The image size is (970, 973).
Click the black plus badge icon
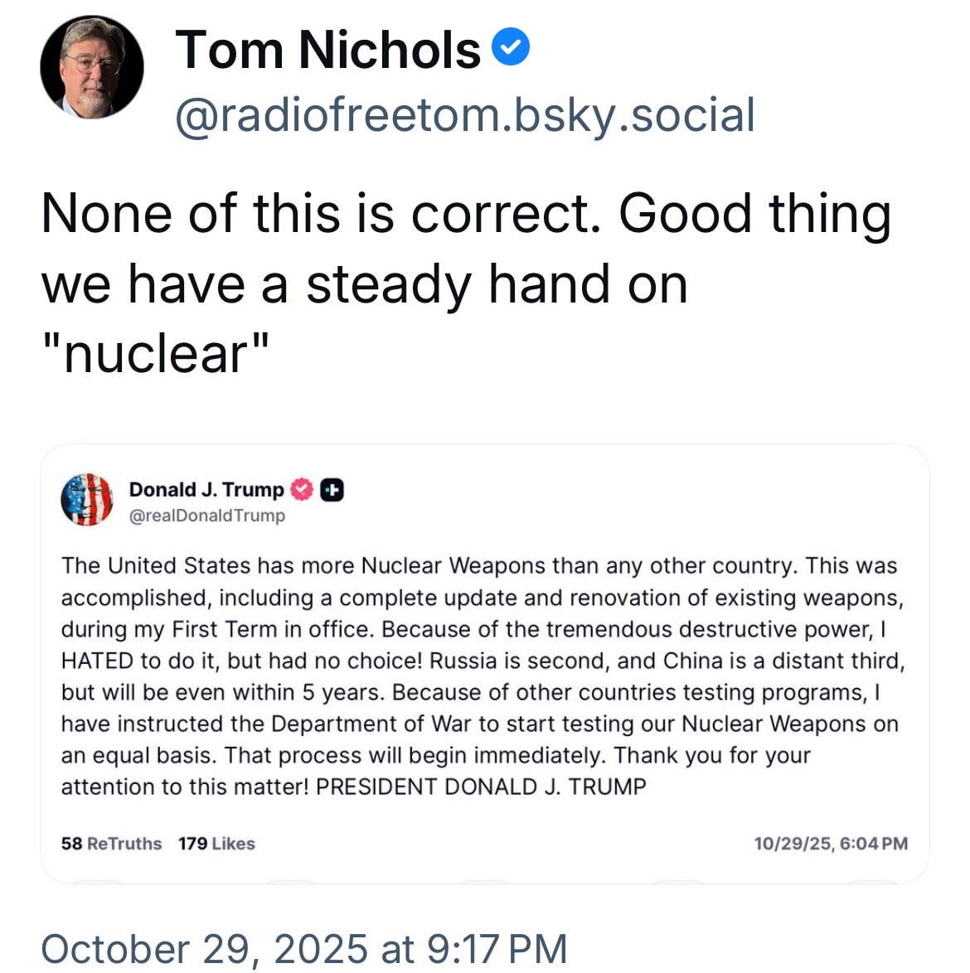[332, 490]
